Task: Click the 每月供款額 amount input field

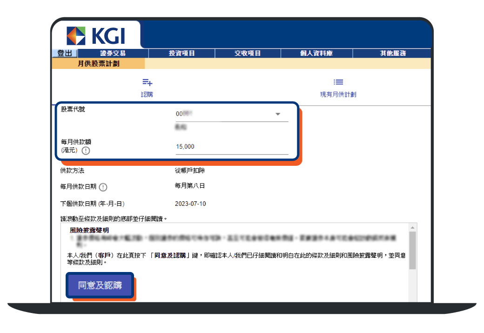Action: [x=232, y=147]
